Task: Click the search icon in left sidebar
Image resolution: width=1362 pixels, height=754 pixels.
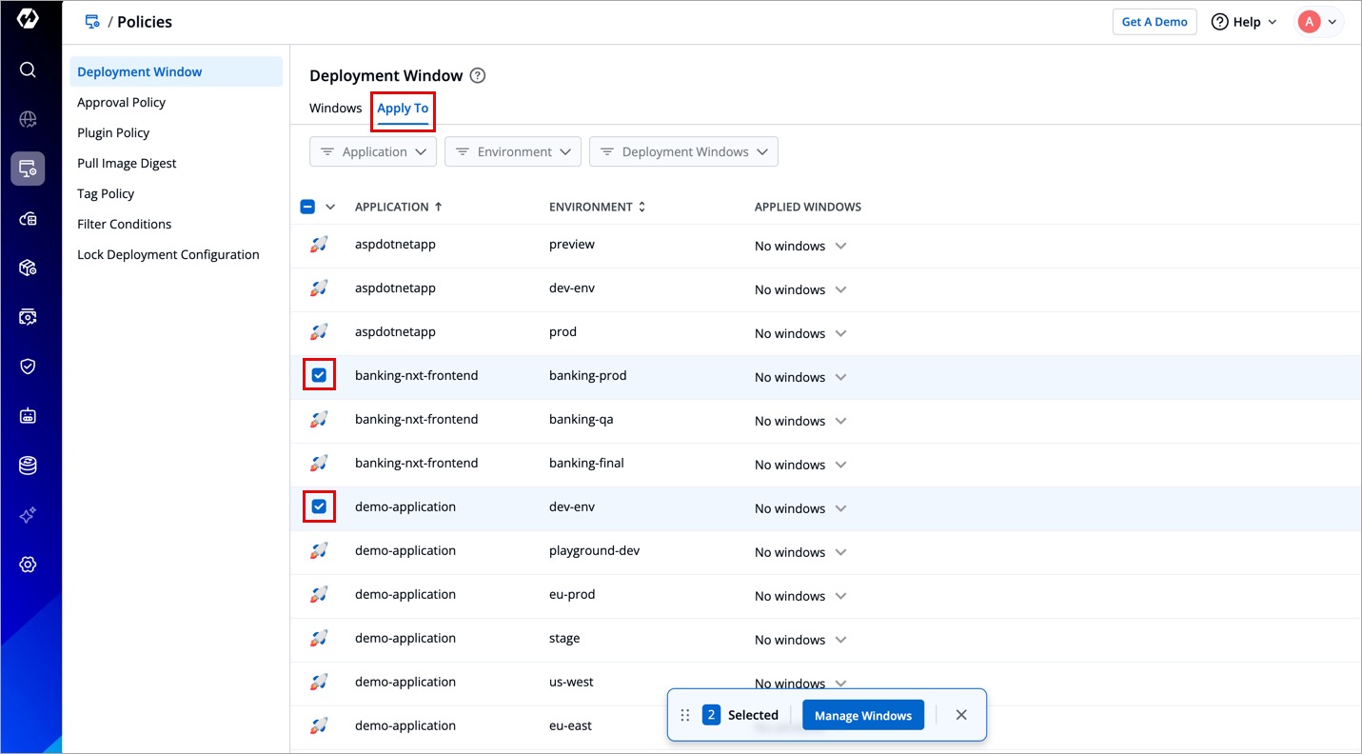Action: [28, 69]
